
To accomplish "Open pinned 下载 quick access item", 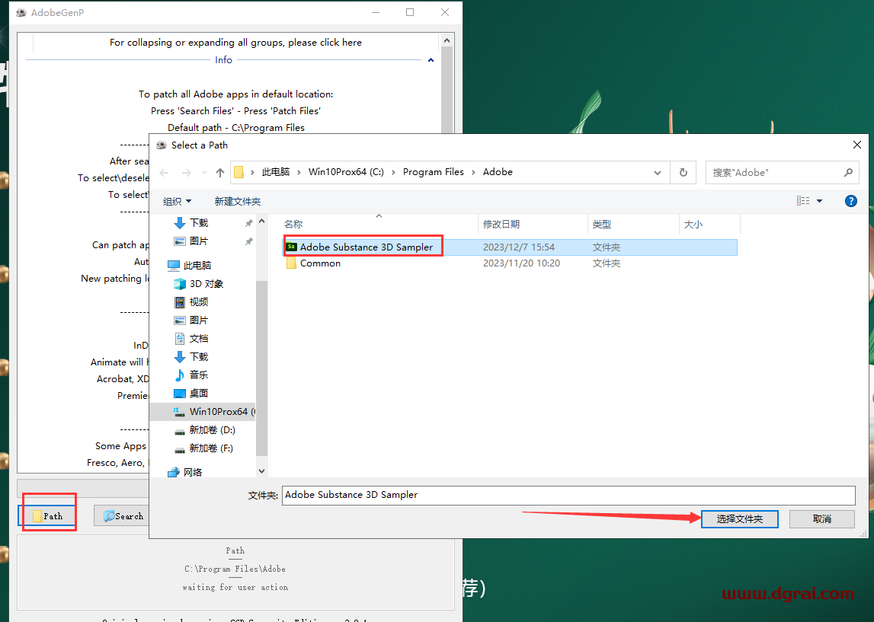I will (x=198, y=223).
